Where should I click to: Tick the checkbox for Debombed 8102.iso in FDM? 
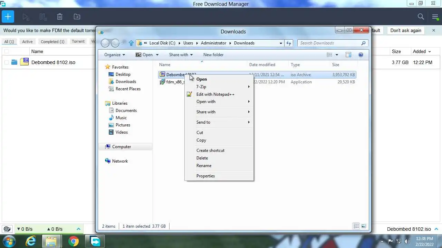click(6, 62)
